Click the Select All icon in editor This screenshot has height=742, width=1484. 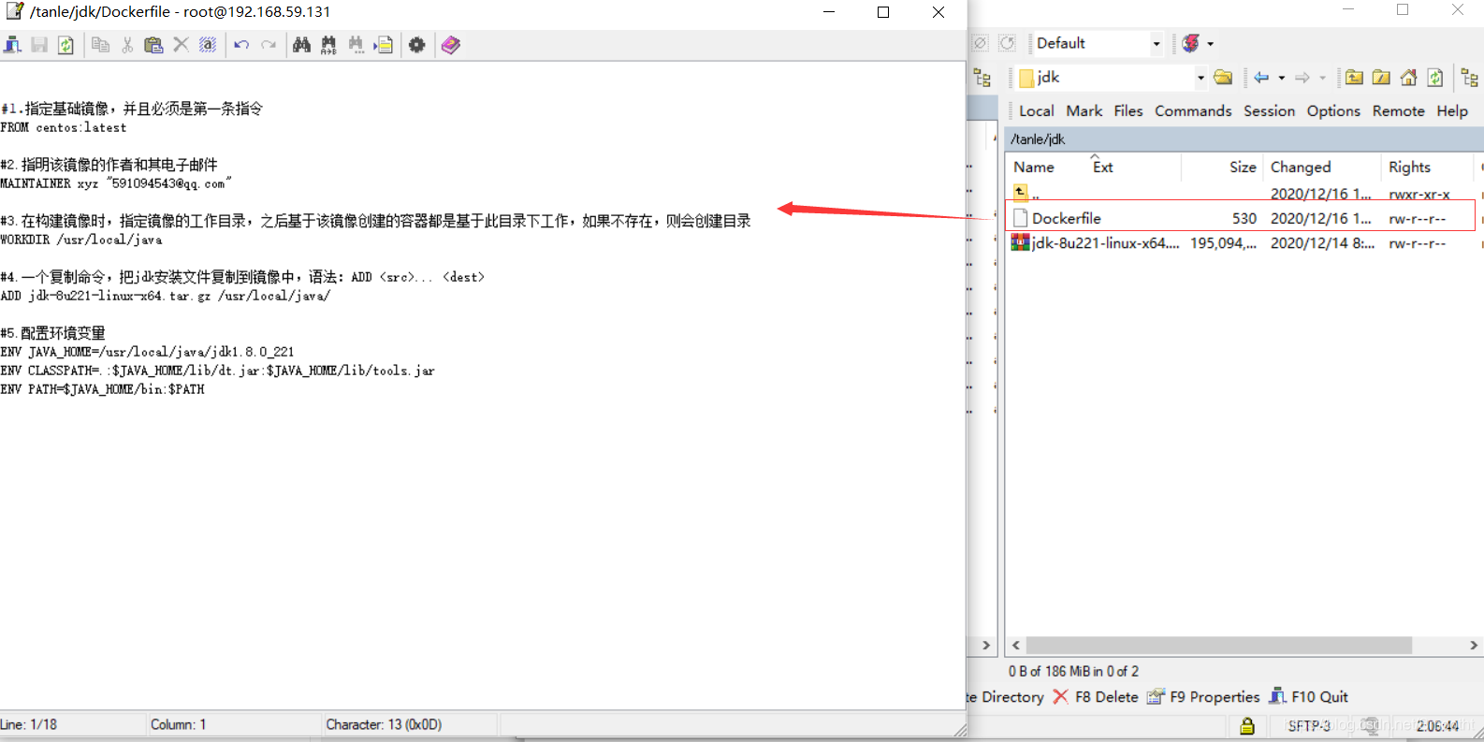pos(208,45)
